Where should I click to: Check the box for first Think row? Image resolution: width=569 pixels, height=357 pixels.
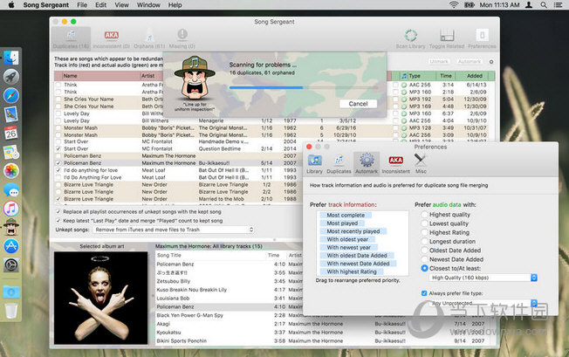click(x=58, y=85)
